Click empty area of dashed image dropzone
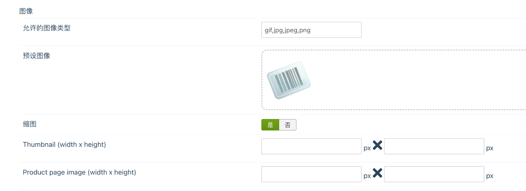This screenshot has height=191, width=526. pyautogui.click(x=411, y=80)
